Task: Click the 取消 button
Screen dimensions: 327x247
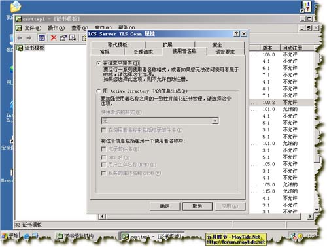Action: click(x=198, y=206)
